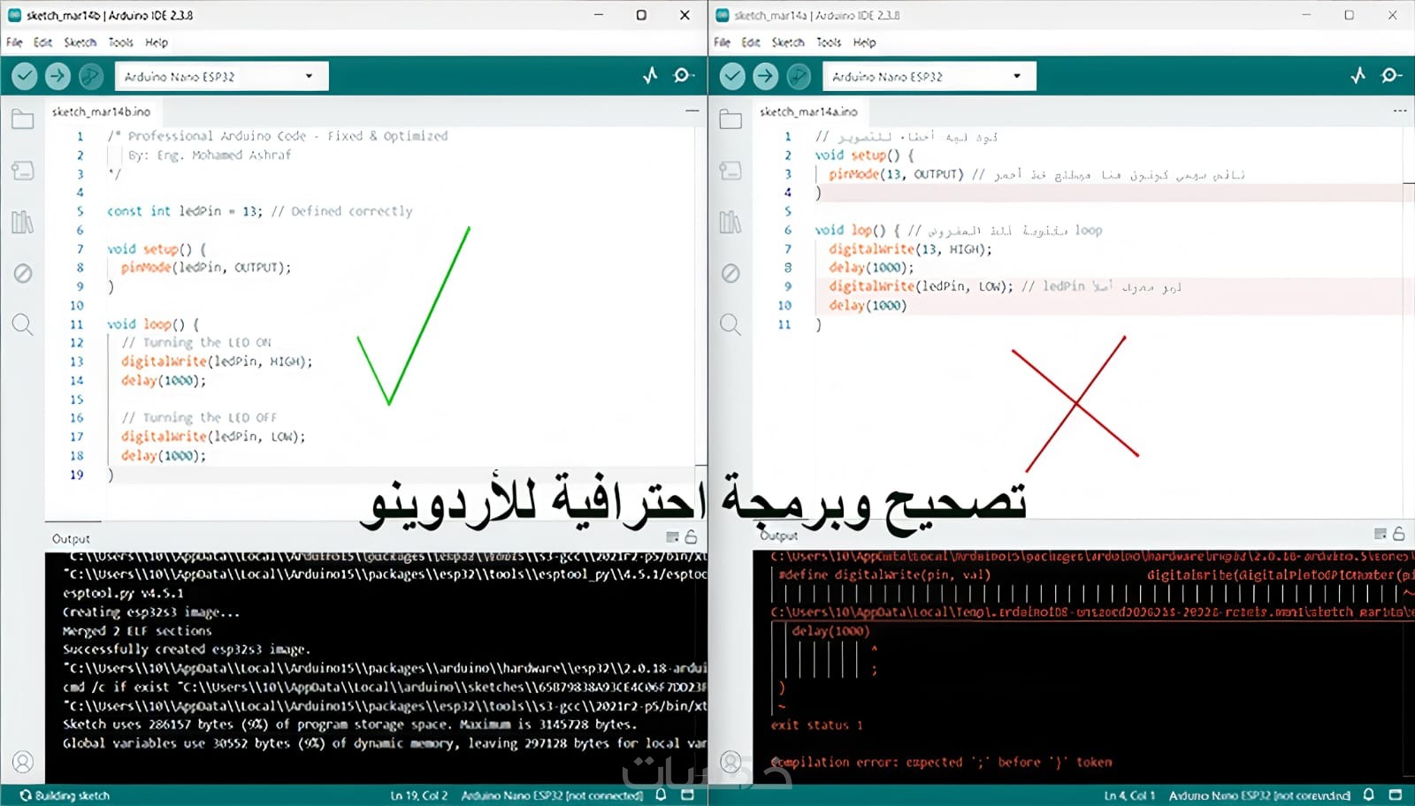Viewport: 1415px width, 806px height.
Task: Open Library Manager in sketch_mar14a sidebar
Action: (x=730, y=222)
